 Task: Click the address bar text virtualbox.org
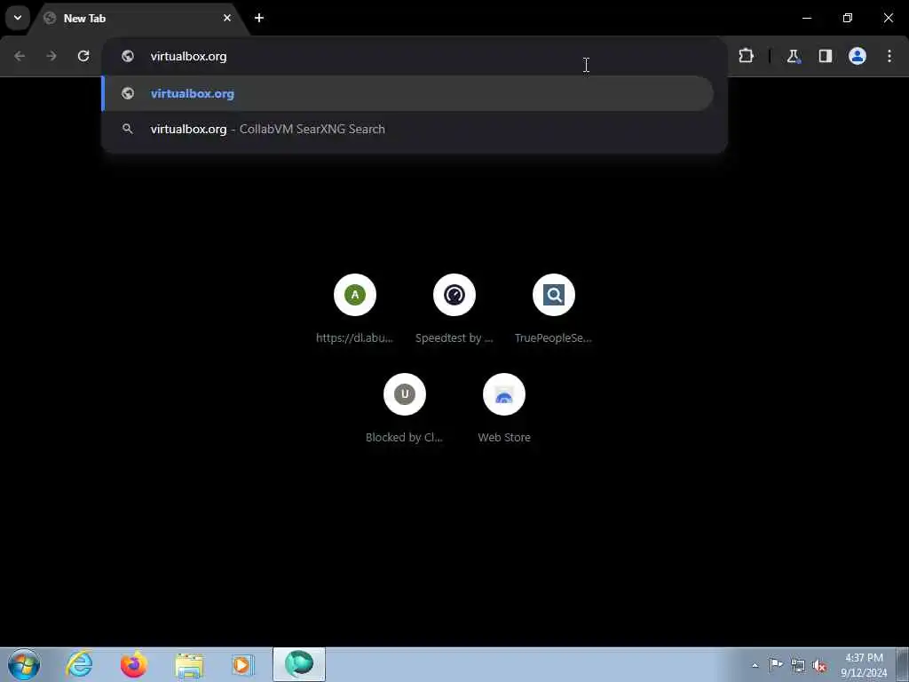[x=188, y=56]
